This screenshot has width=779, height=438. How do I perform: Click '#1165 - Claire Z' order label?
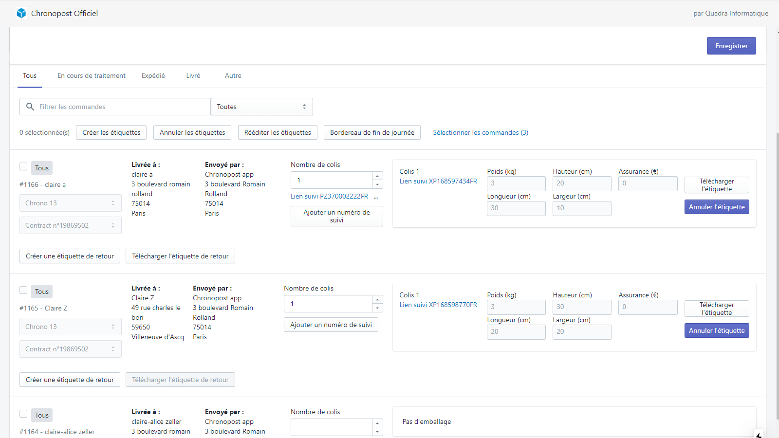pyautogui.click(x=43, y=308)
